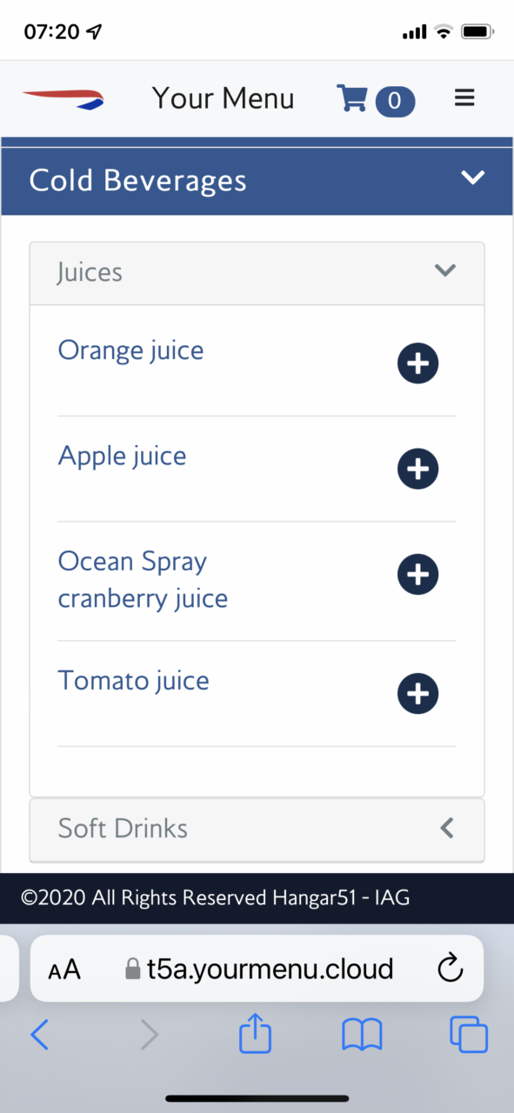Collapse the Juices category

(x=445, y=270)
